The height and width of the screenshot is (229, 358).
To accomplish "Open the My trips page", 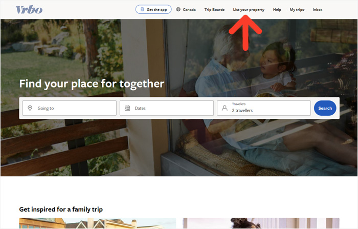I will coord(297,10).
